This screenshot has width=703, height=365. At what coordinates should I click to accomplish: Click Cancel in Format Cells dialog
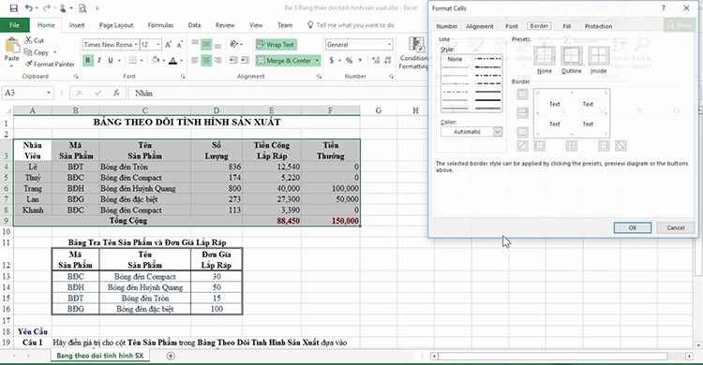pos(675,227)
